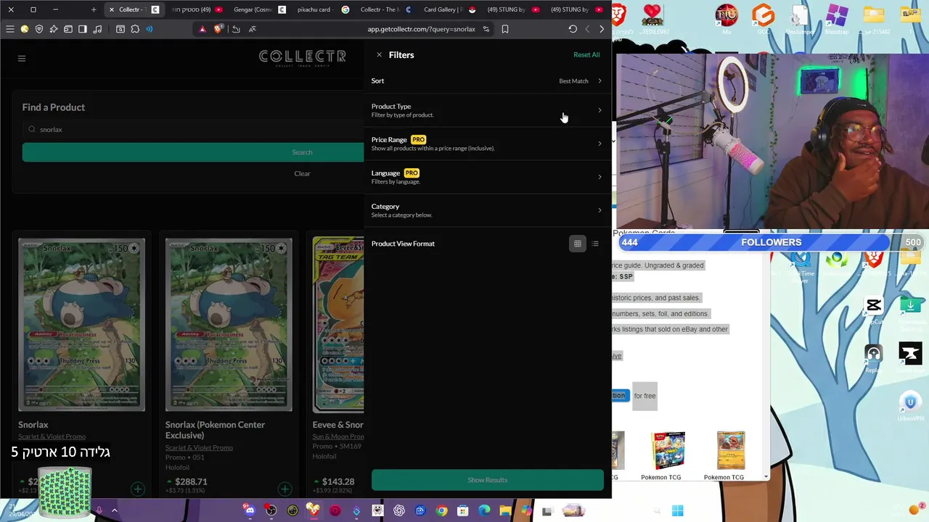This screenshot has width=929, height=522.
Task: Open site settings icon beside URL
Action: click(x=486, y=29)
